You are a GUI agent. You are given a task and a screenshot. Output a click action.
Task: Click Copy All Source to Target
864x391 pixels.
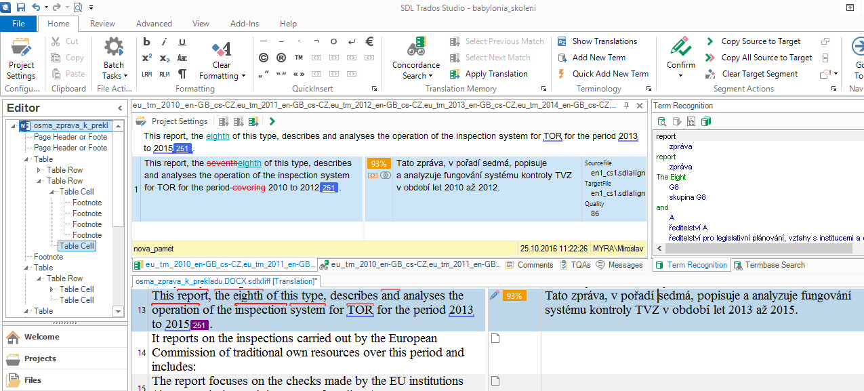coord(758,58)
